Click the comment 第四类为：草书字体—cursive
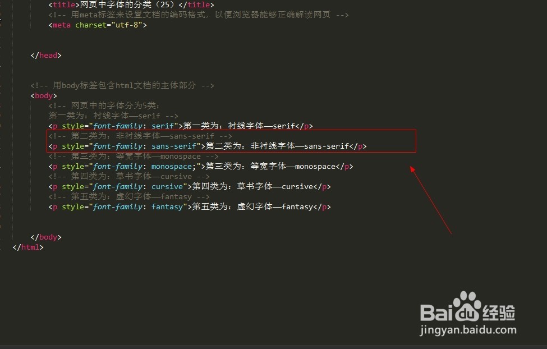The width and height of the screenshot is (547, 349). click(129, 176)
